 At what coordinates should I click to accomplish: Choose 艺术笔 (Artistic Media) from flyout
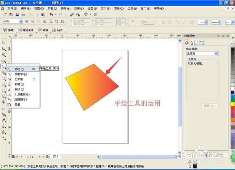pyautogui.click(x=23, y=79)
